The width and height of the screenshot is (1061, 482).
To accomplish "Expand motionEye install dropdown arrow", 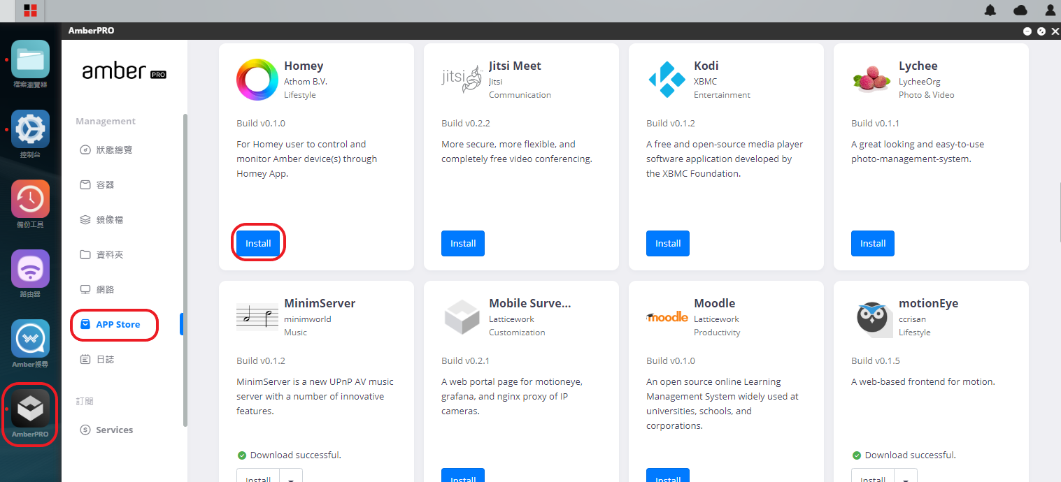I will [x=906, y=476].
